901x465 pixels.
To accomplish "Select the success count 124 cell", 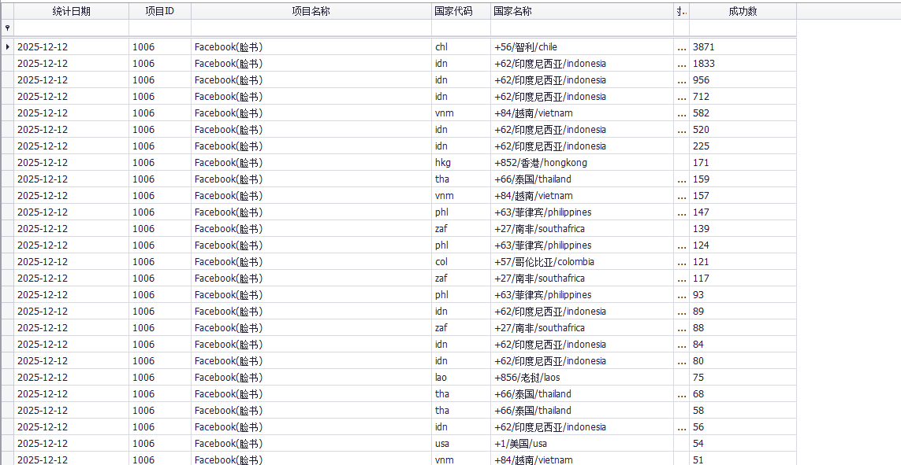I will (743, 245).
